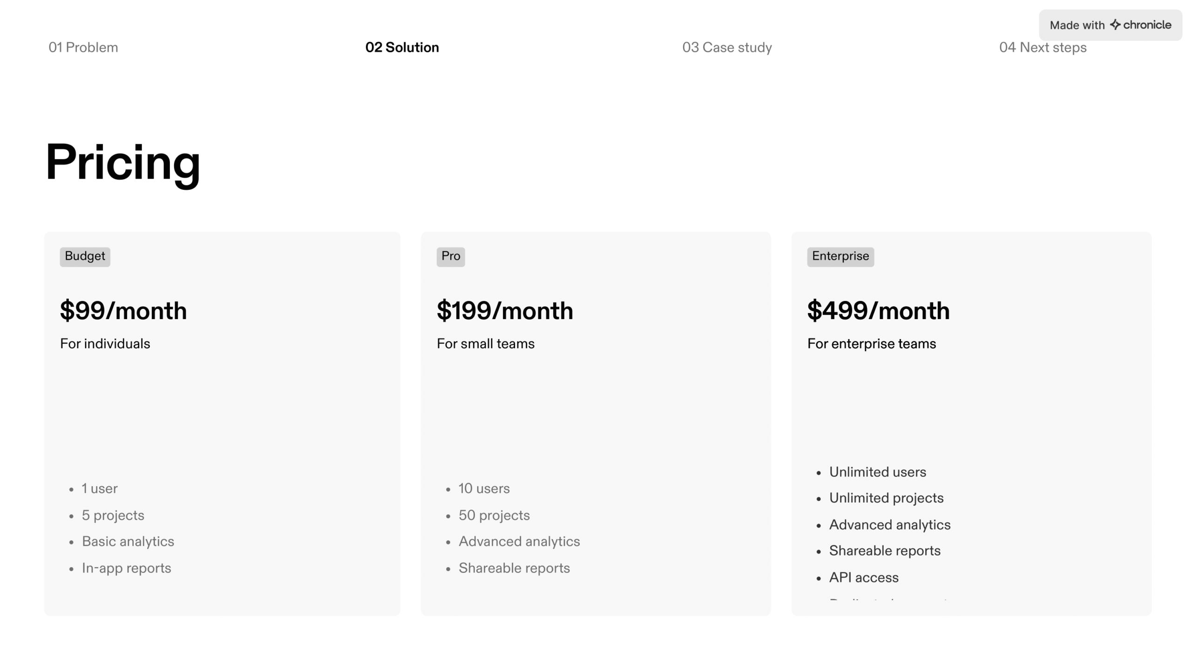Go to the 04 Next steps section
Image resolution: width=1192 pixels, height=670 pixels.
pyautogui.click(x=1043, y=47)
